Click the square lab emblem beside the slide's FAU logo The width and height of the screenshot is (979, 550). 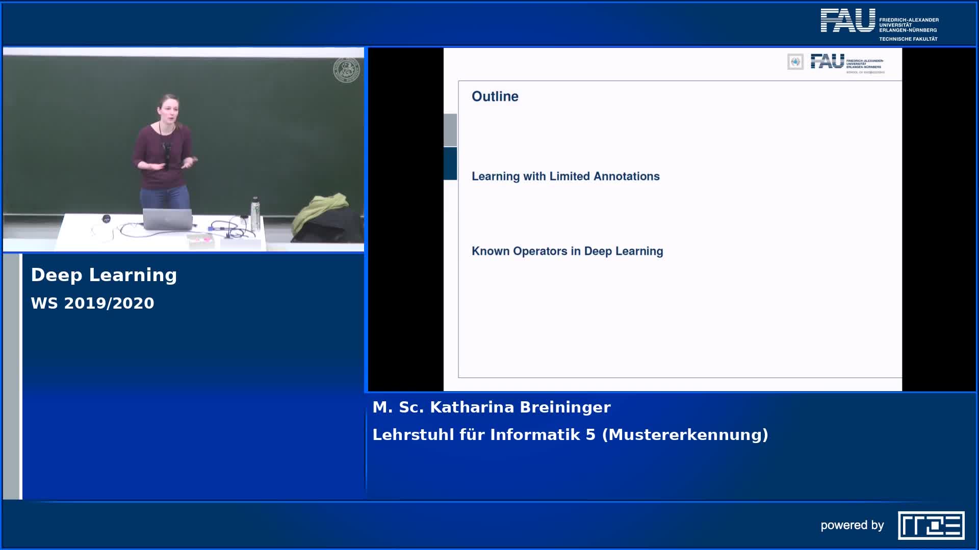(795, 62)
